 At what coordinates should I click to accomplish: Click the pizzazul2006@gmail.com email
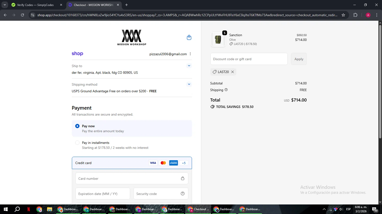point(168,54)
